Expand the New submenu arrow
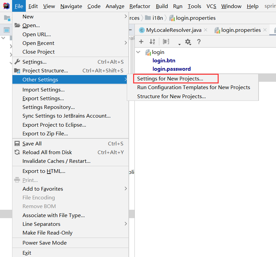The width and height of the screenshot is (276, 257). [126, 16]
